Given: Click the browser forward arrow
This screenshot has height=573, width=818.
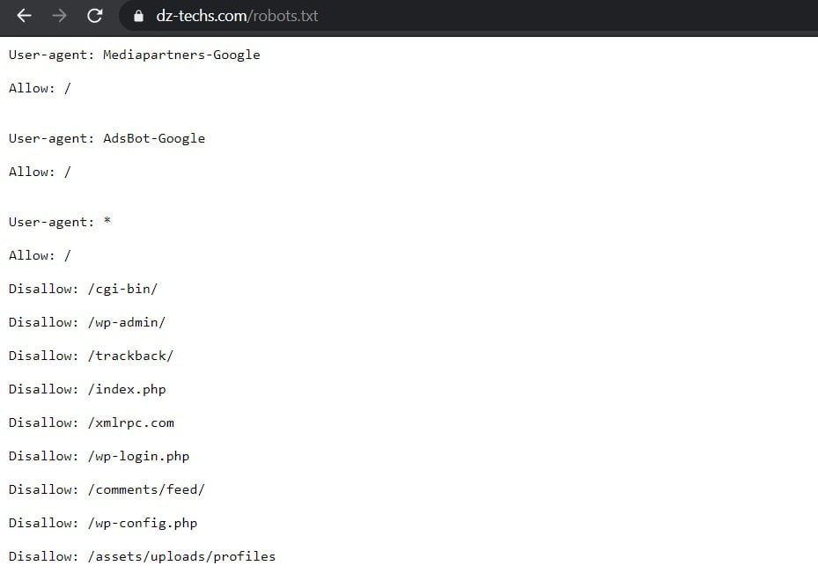Looking at the screenshot, I should 60,16.
